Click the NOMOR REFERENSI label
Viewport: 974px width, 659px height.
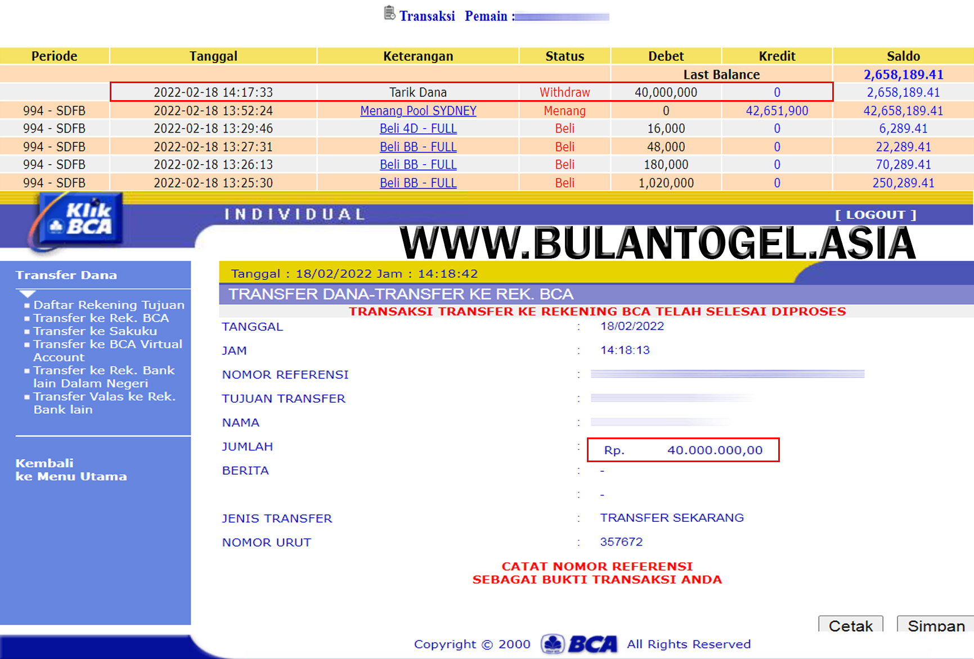click(285, 374)
